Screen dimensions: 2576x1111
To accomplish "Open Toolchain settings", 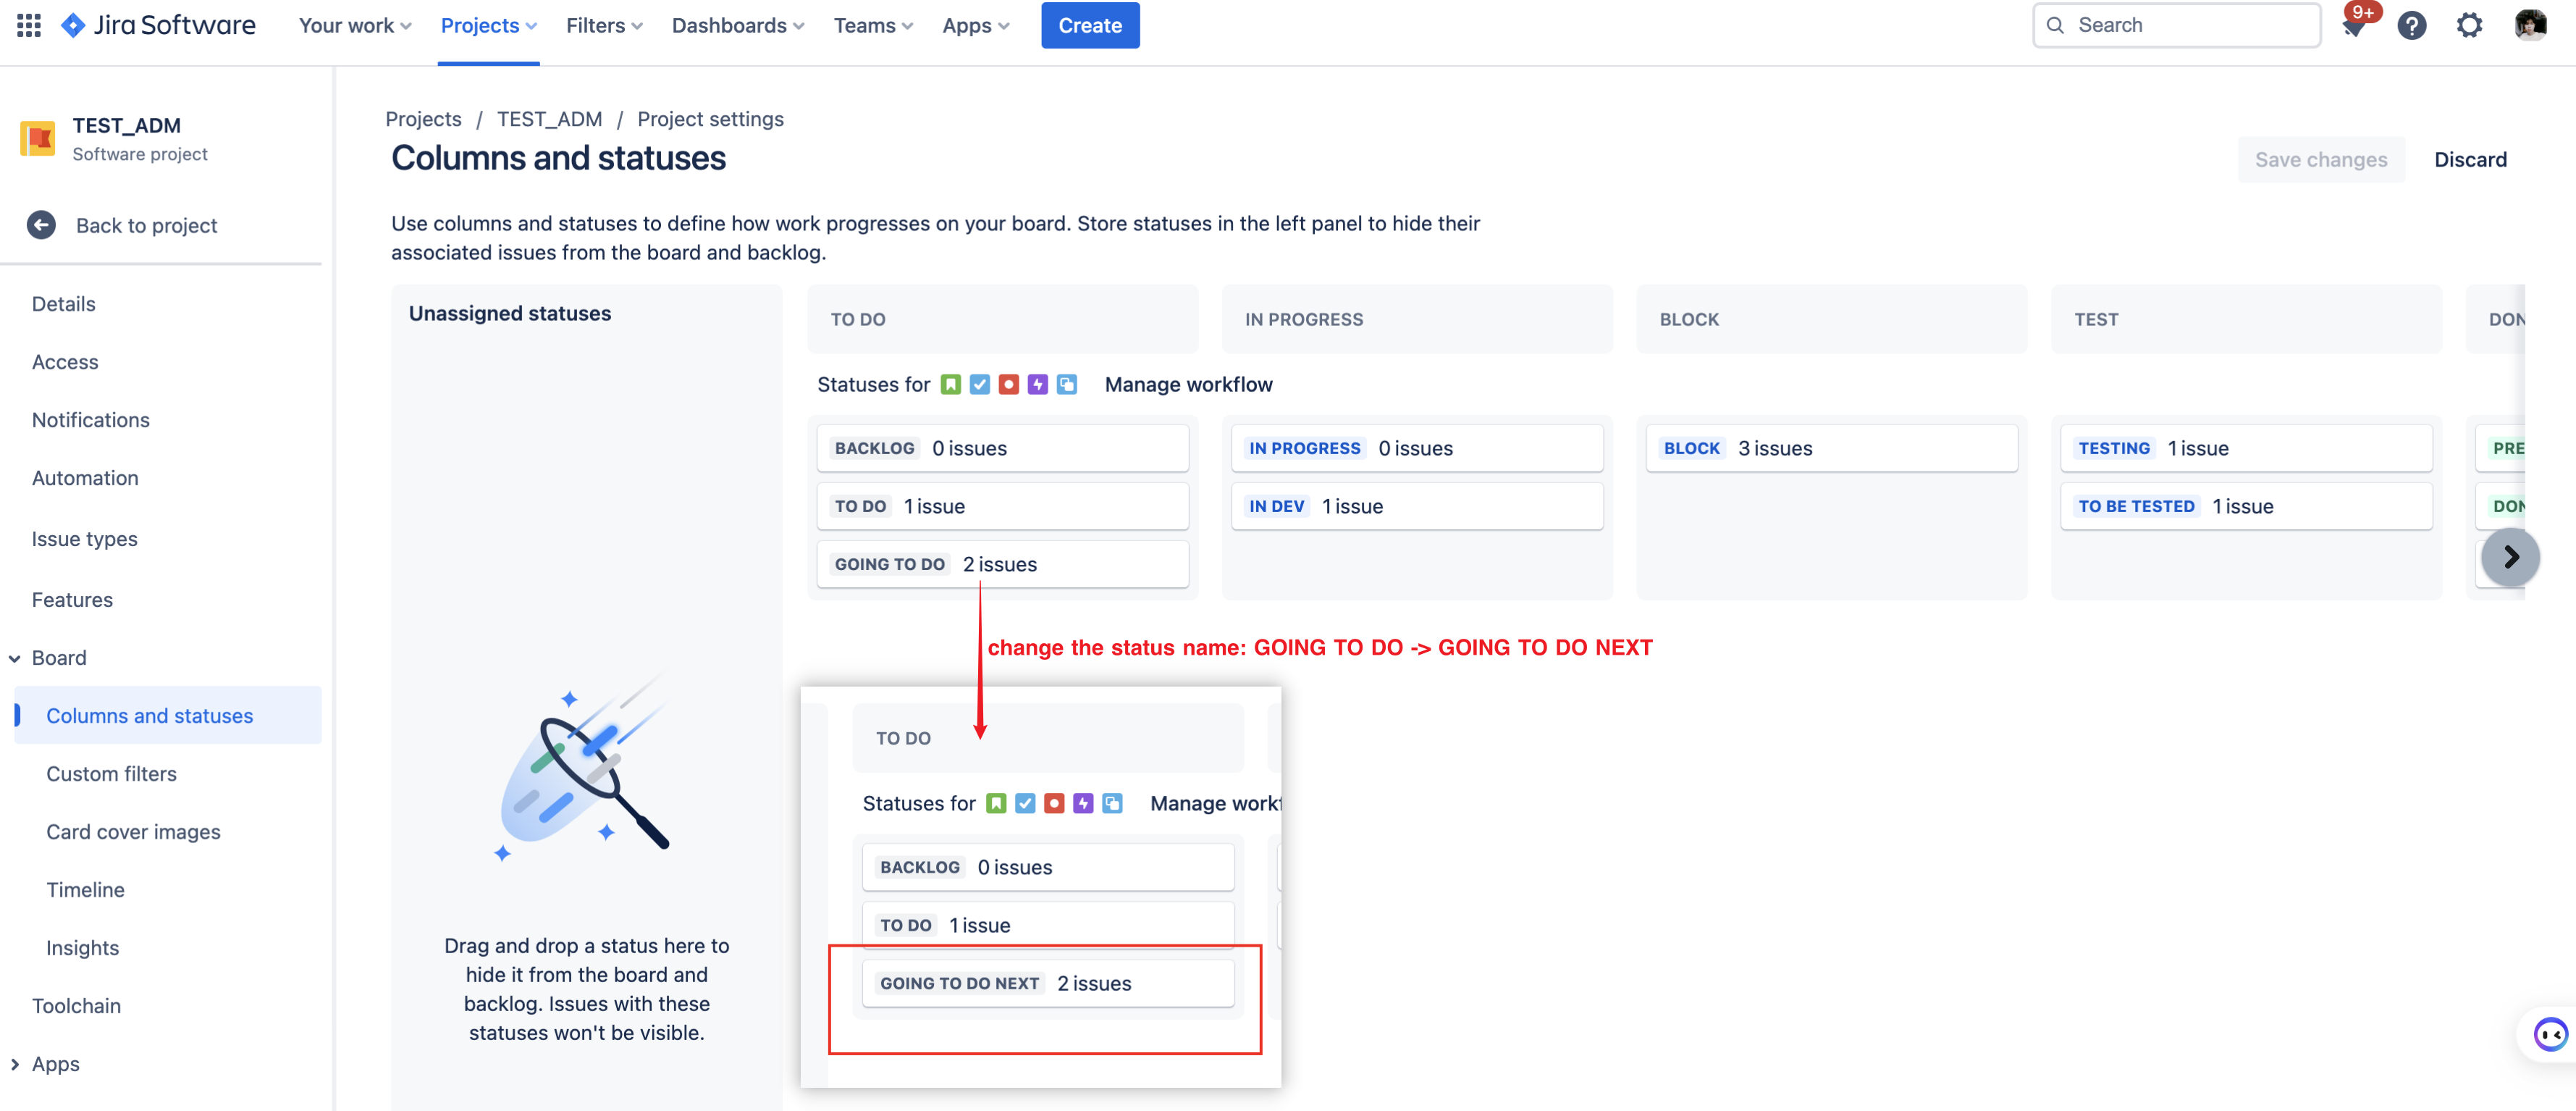I will [76, 1006].
